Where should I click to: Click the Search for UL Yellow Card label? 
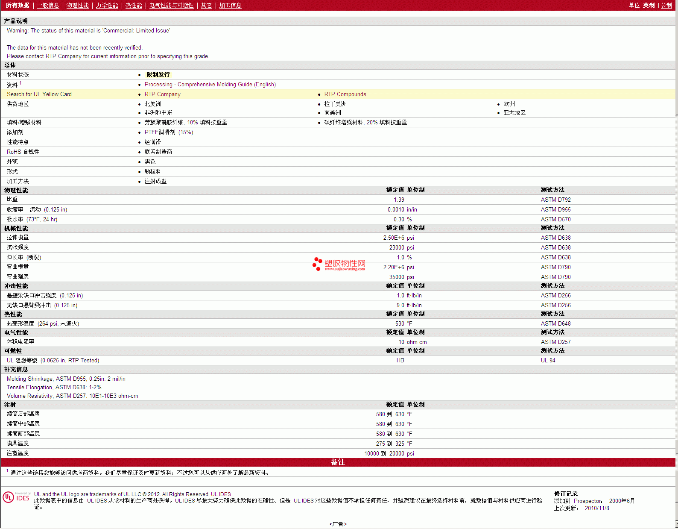pyautogui.click(x=39, y=94)
